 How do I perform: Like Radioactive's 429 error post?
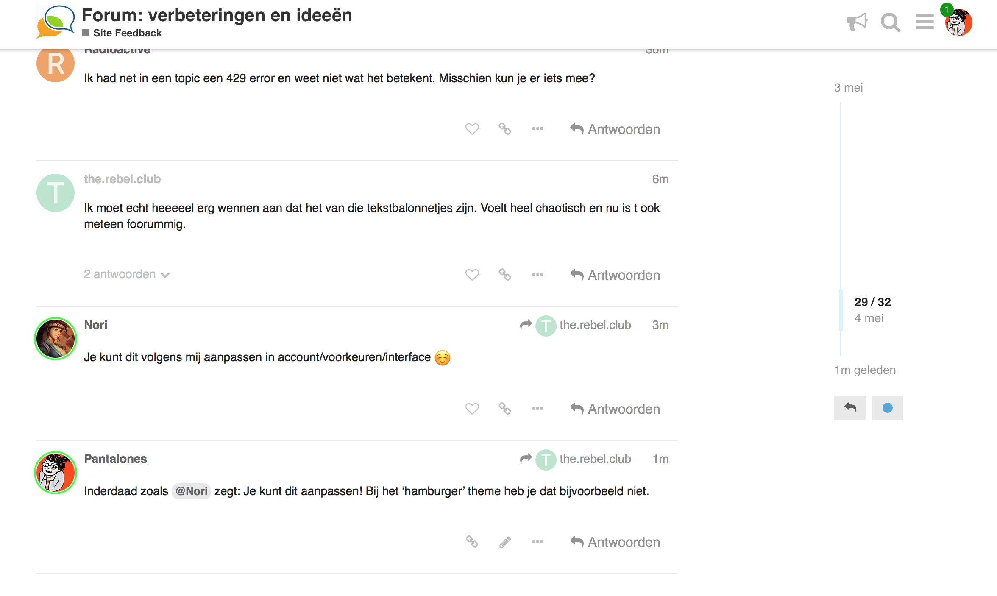point(472,129)
